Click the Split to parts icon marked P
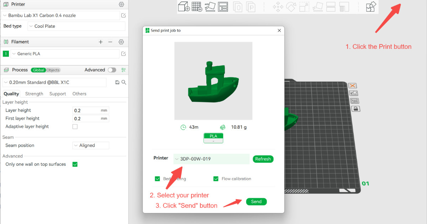The width and height of the screenshot is (427, 224). [251, 6]
